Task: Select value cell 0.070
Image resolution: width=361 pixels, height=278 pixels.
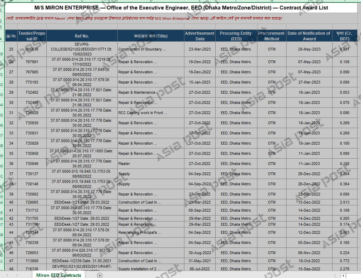Action: pos(344,102)
